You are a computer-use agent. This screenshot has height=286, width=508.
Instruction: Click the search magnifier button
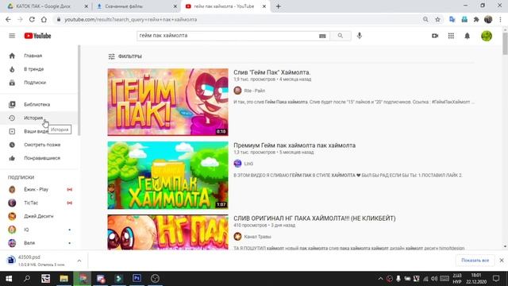(341, 36)
